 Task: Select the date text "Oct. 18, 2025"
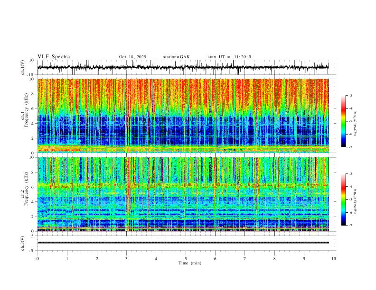point(132,57)
